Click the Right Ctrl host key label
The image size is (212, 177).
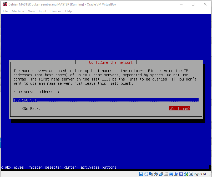tap(200, 174)
